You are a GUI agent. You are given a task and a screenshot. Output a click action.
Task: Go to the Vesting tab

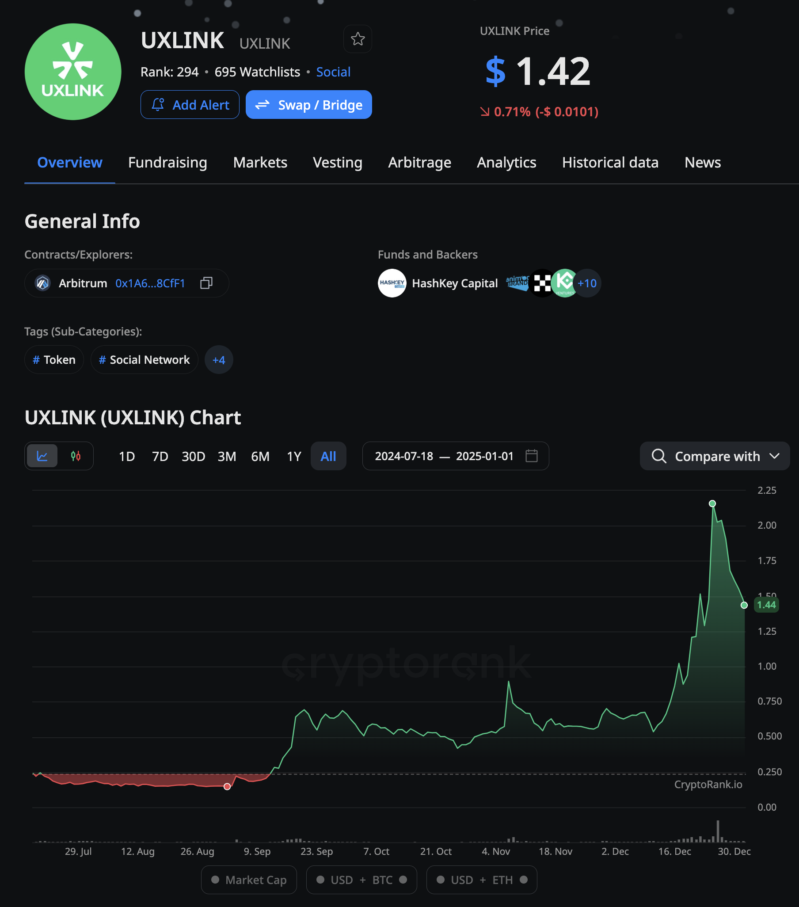[x=338, y=162]
